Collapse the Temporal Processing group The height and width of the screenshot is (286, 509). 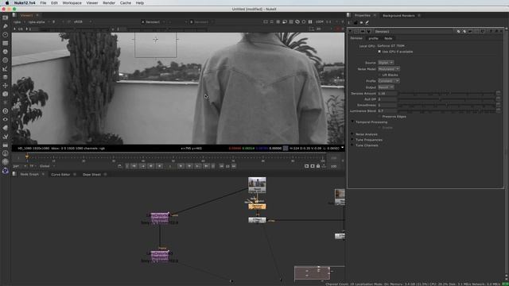click(352, 122)
